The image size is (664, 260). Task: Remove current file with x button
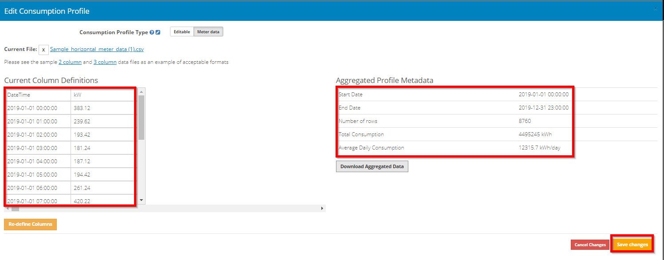pos(43,50)
